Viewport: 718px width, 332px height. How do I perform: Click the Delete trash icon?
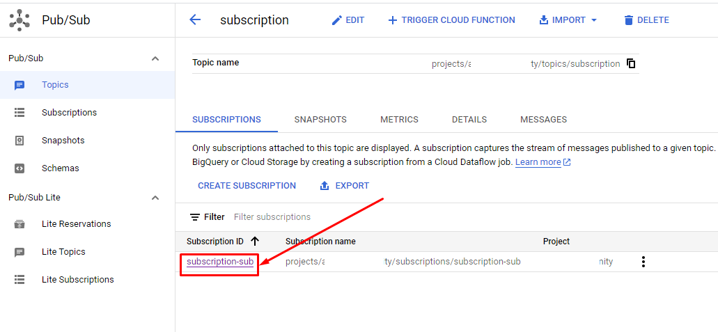(x=629, y=20)
